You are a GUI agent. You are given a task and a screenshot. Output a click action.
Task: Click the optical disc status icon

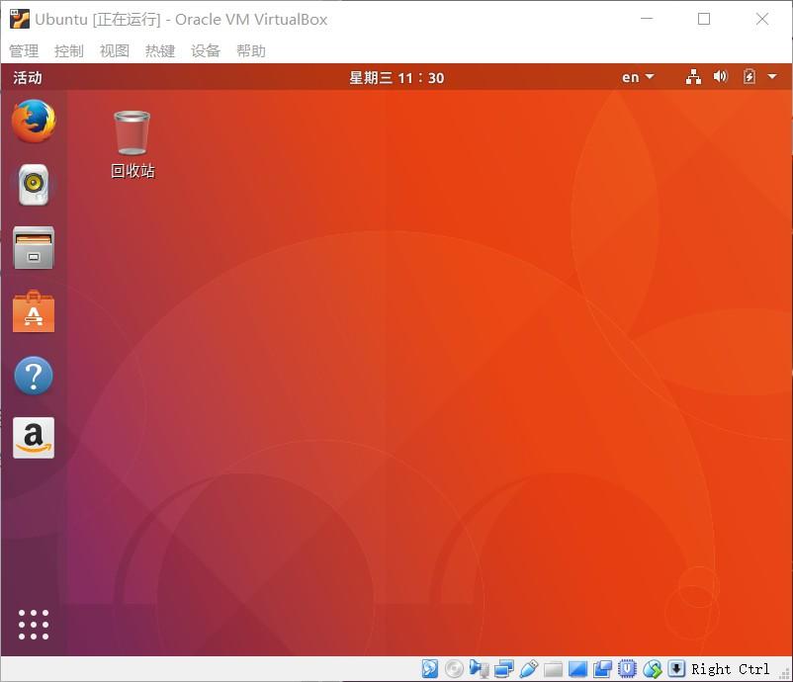454,669
